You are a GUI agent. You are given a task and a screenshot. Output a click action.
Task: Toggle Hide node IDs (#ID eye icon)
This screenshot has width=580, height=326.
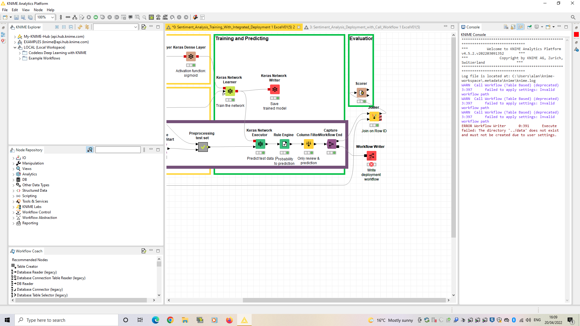pyautogui.click(x=158, y=18)
